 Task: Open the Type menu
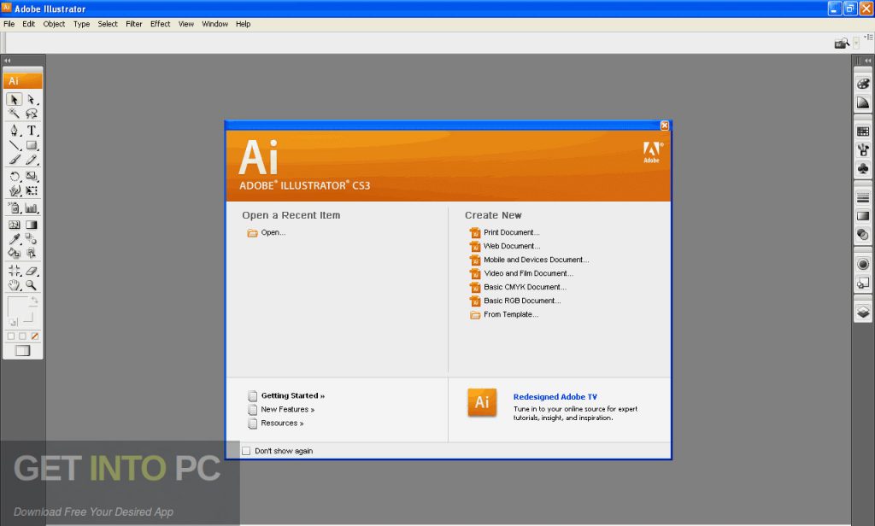click(81, 24)
